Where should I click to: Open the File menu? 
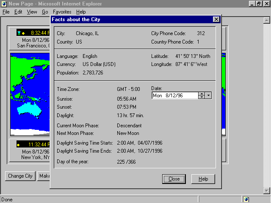point(6,12)
